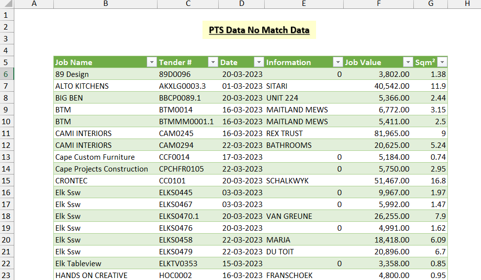This screenshot has height=280, width=481.
Task: Open the Tender # filter dropdown
Action: tap(213, 62)
